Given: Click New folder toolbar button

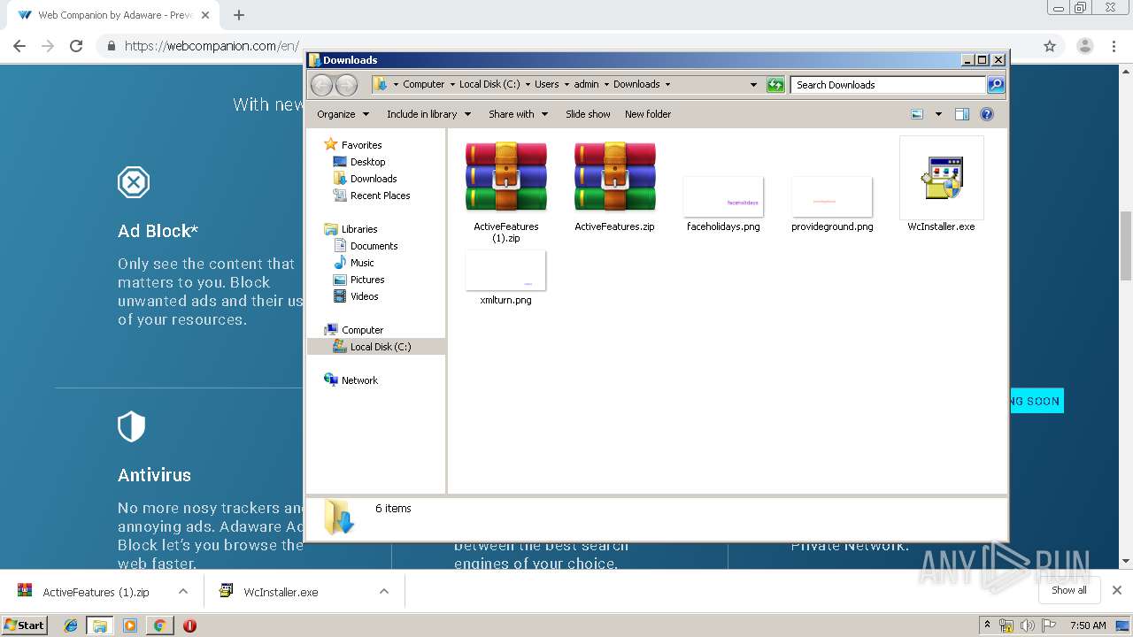Looking at the screenshot, I should tap(648, 114).
